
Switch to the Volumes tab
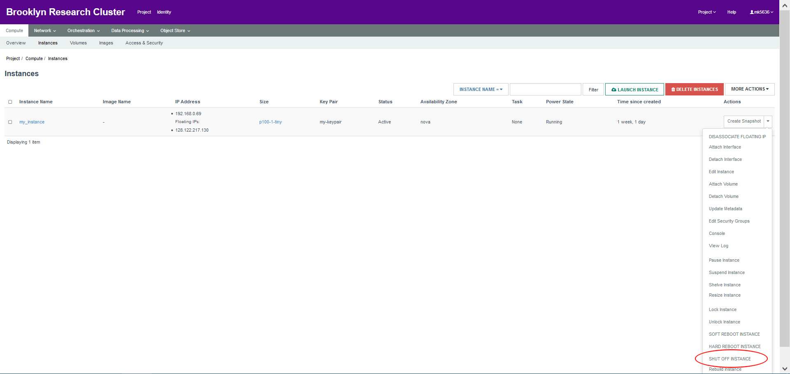tap(78, 43)
